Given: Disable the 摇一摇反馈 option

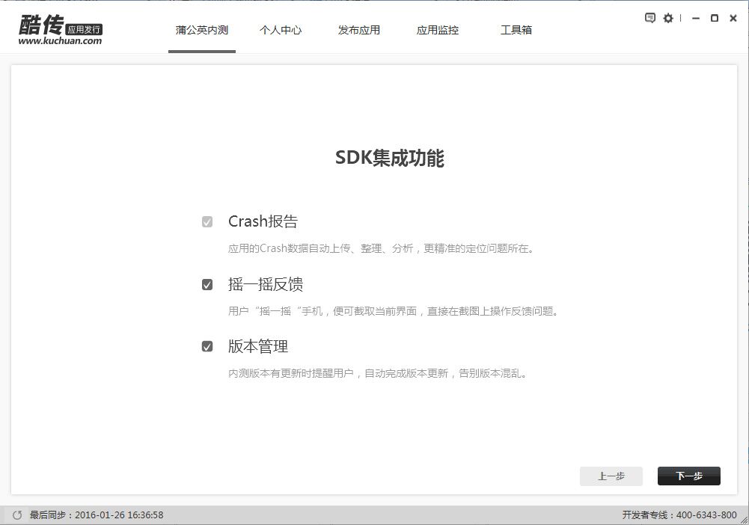Looking at the screenshot, I should [x=207, y=283].
